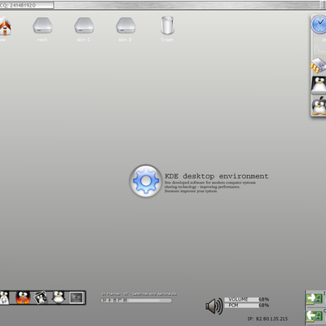Launch the penguin photo frames icon

41,297
